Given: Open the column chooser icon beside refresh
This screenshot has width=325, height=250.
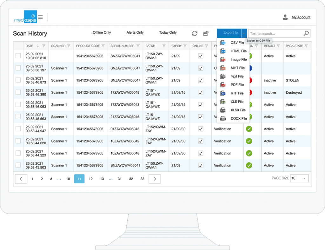Looking at the screenshot, I should pos(206,33).
